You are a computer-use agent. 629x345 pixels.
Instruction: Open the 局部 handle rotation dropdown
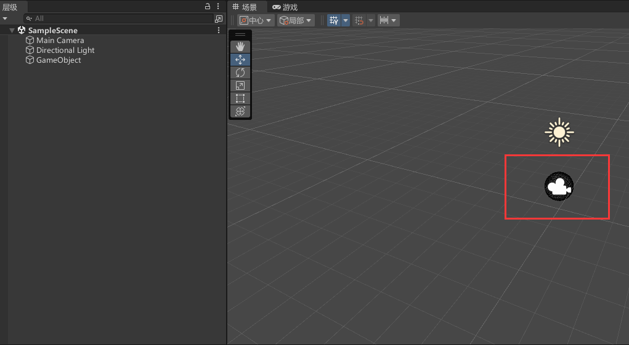coord(296,20)
